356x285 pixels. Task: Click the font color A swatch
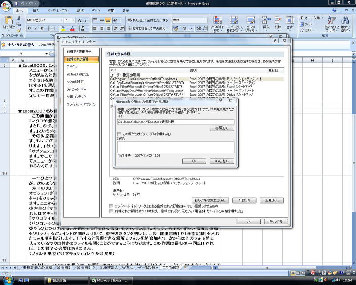tap(72, 28)
